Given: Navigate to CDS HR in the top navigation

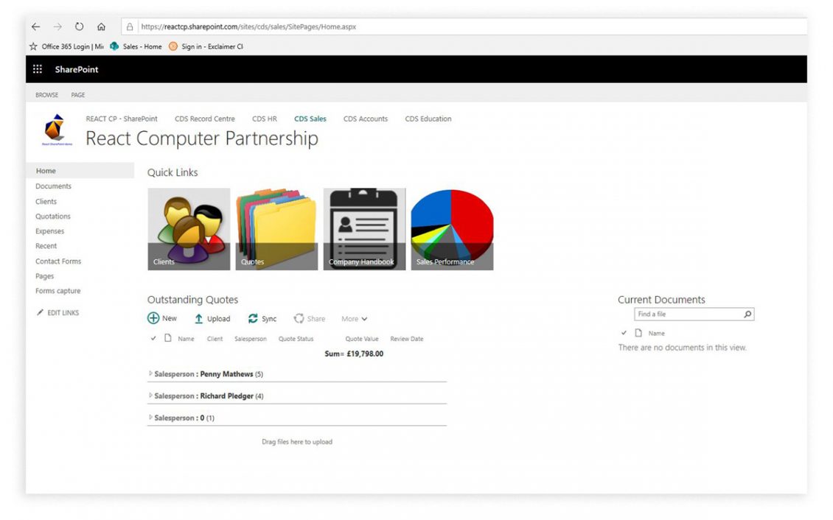Looking at the screenshot, I should click(265, 119).
